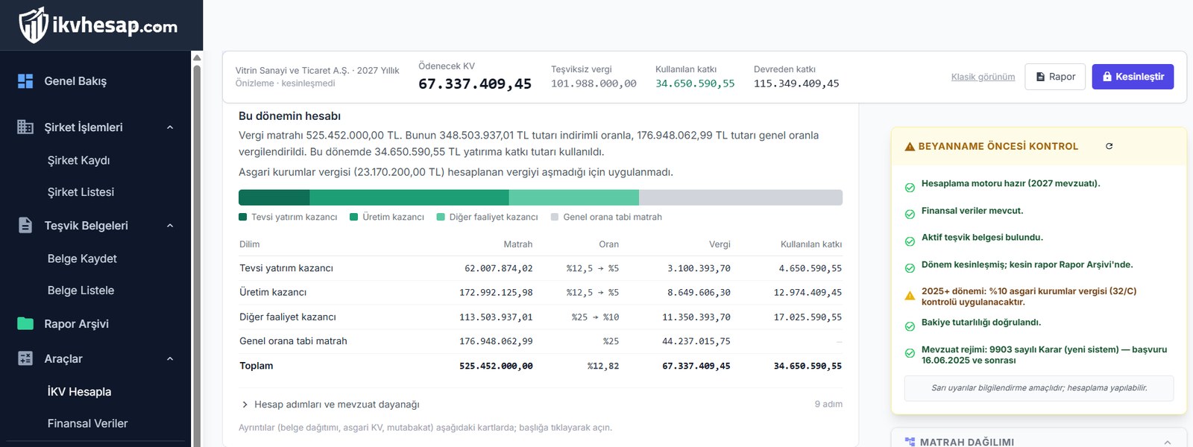1193x447 pixels.
Task: Click the green check beside Hesaplama motoru hazır
Action: [x=910, y=188]
